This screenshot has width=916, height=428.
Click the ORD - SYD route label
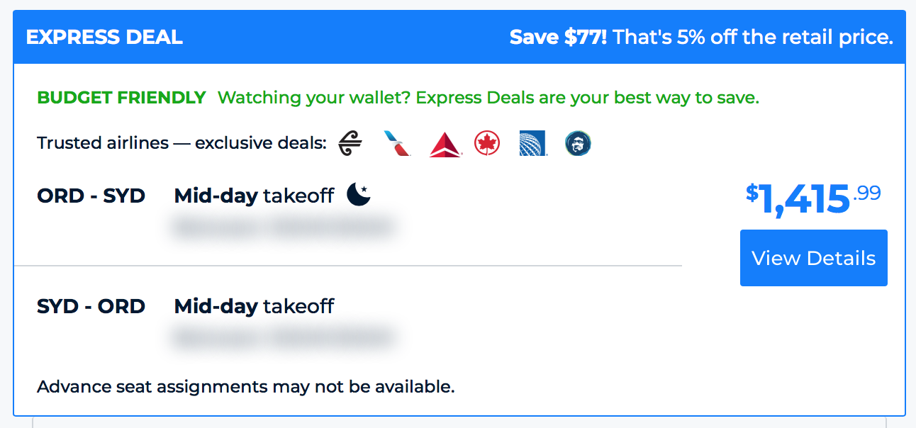pyautogui.click(x=91, y=196)
